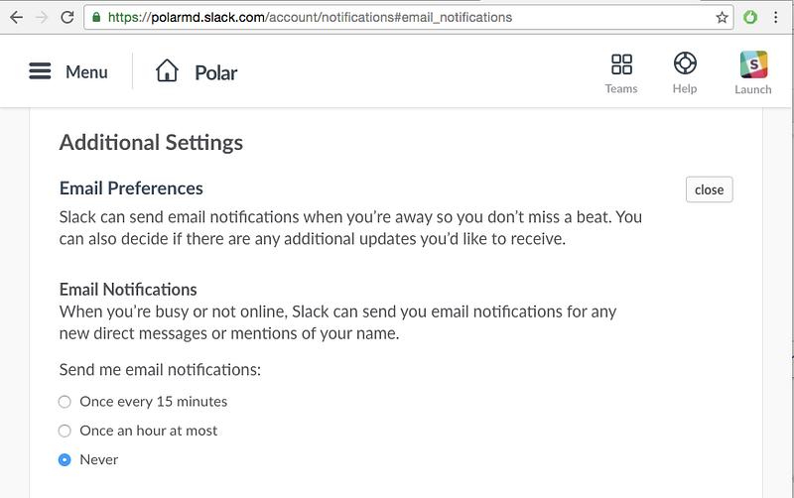Click the browser forward arrow
The height and width of the screenshot is (498, 794).
41,18
